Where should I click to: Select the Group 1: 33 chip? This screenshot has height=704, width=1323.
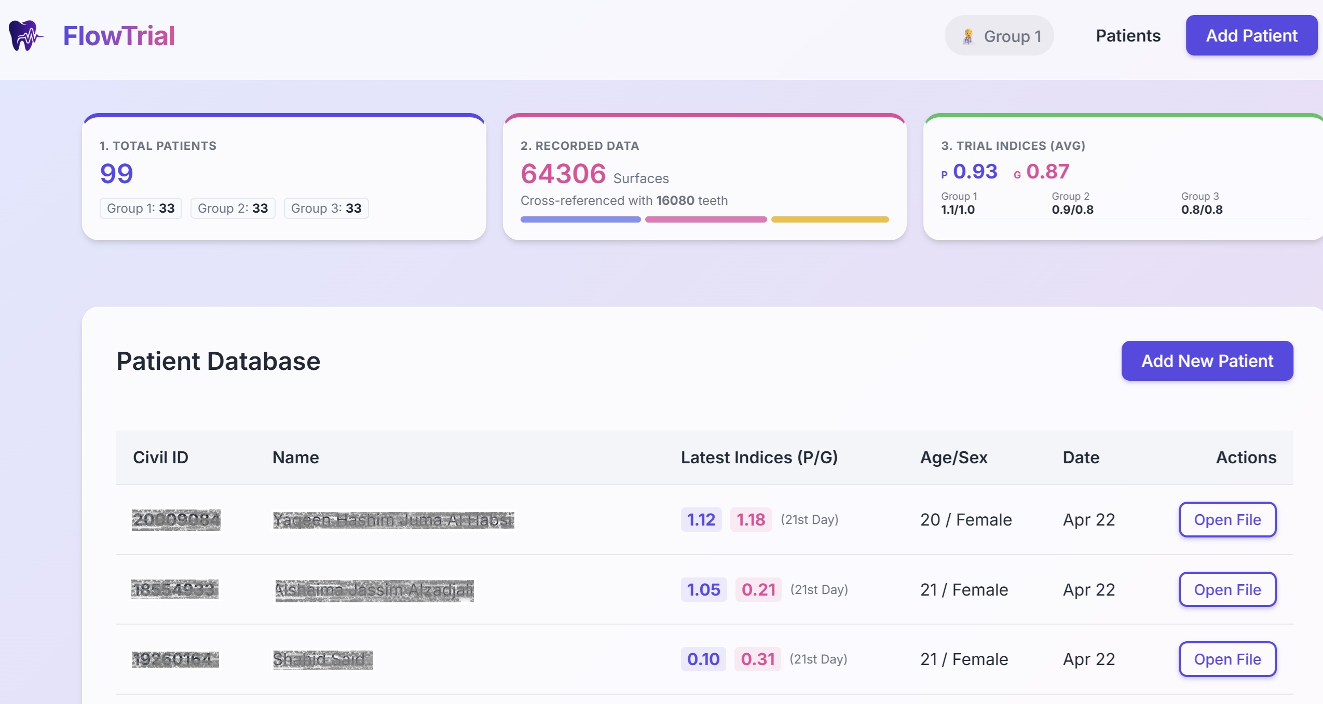tap(141, 208)
